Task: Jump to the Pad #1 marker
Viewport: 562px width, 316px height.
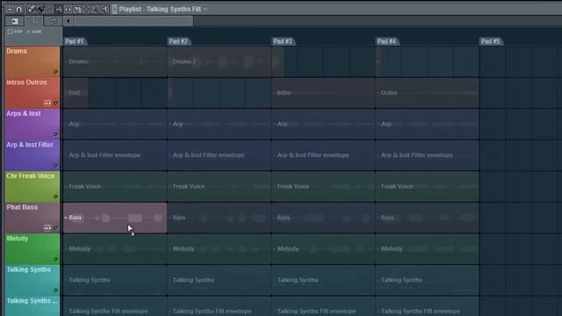Action: point(75,41)
